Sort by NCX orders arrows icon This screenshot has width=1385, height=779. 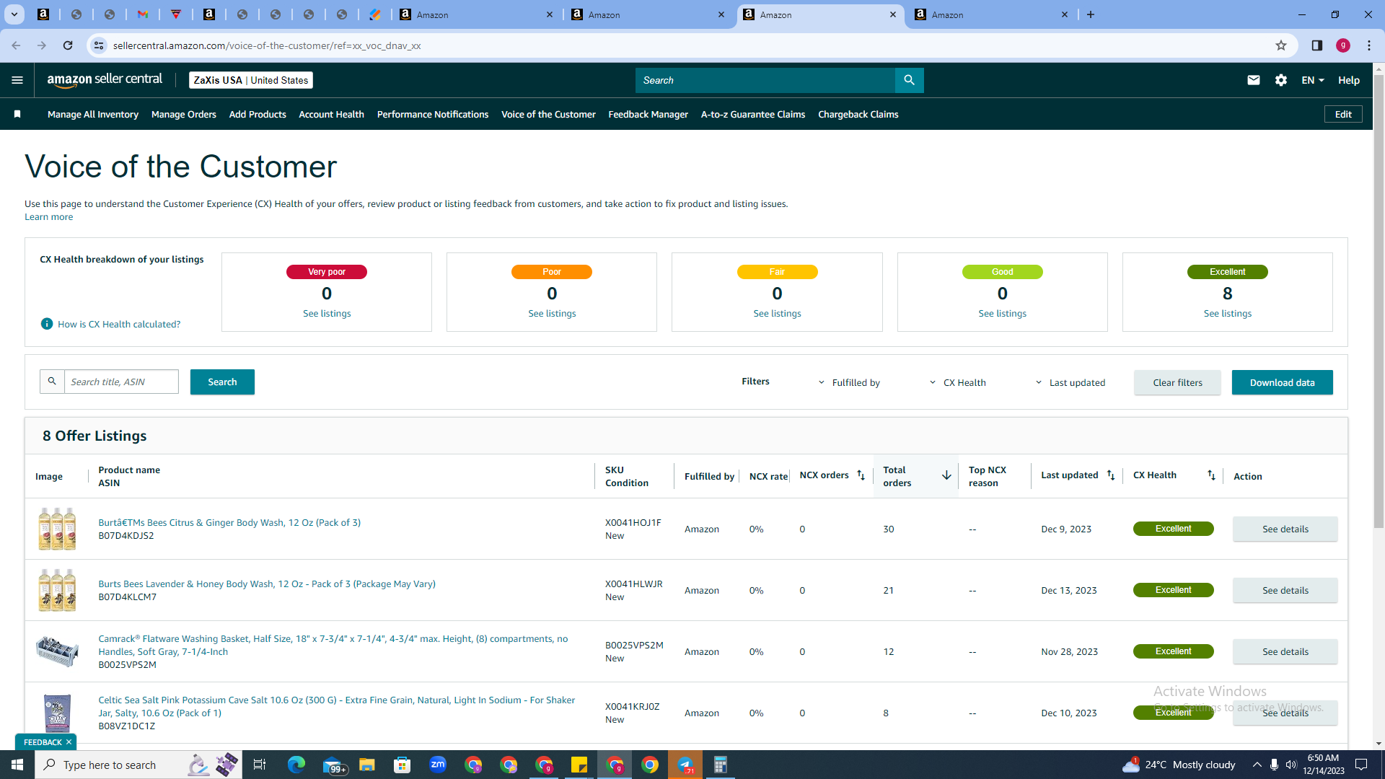861,475
